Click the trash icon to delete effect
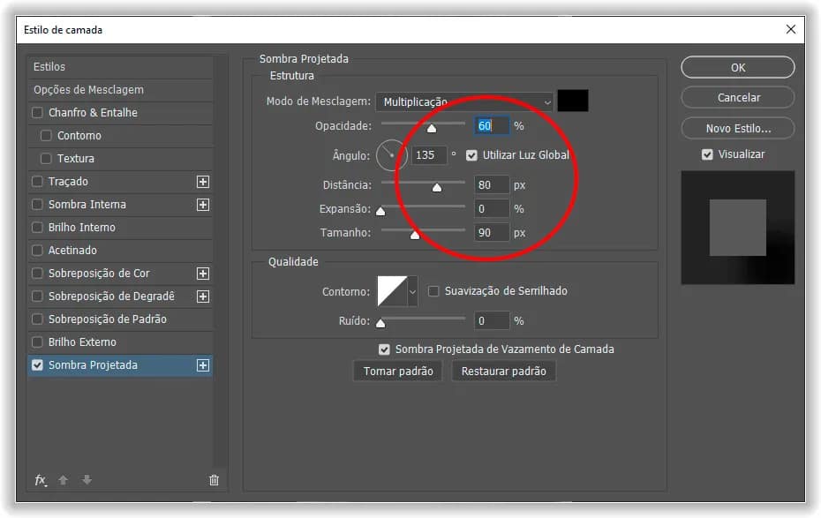 pyautogui.click(x=214, y=480)
